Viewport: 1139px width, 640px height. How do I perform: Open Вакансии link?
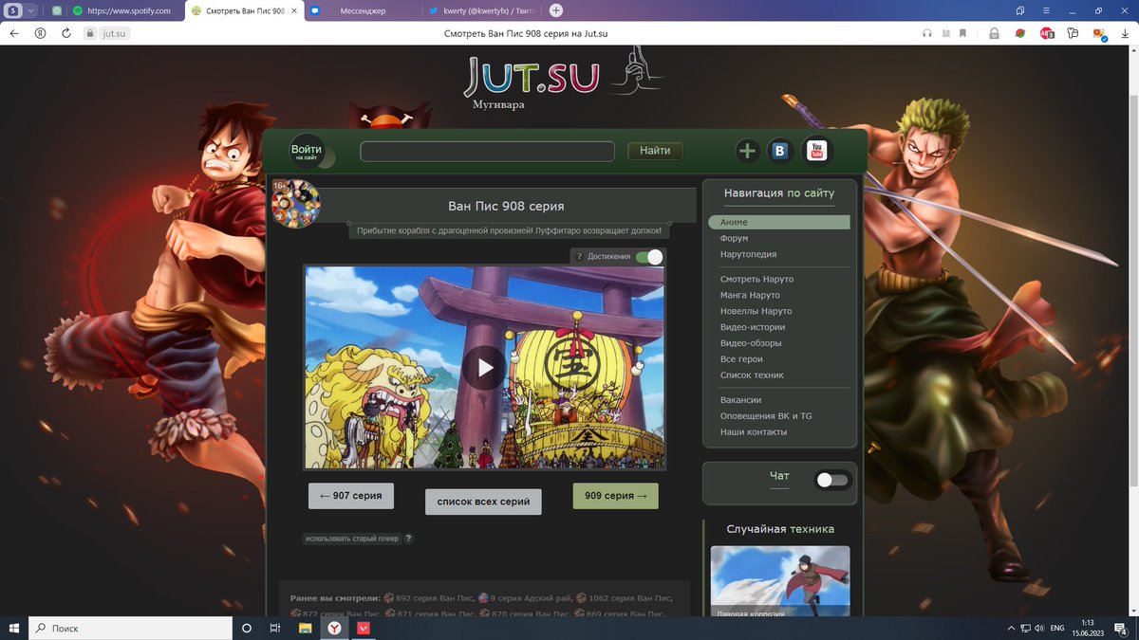tap(740, 400)
